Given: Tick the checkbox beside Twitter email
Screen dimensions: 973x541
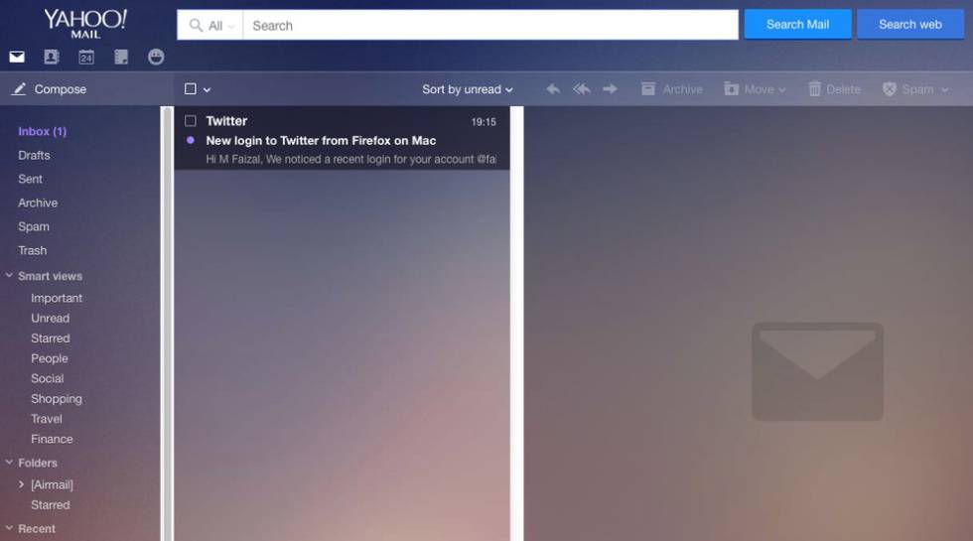Looking at the screenshot, I should pyautogui.click(x=191, y=121).
